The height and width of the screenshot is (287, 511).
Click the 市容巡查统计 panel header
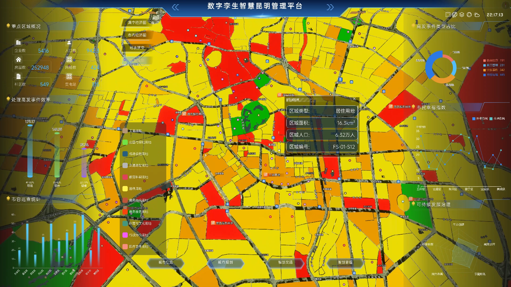click(26, 199)
